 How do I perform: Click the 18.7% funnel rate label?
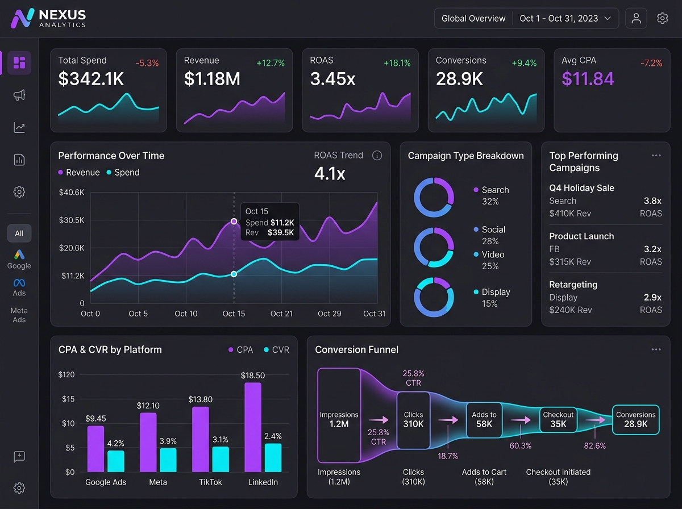point(447,456)
